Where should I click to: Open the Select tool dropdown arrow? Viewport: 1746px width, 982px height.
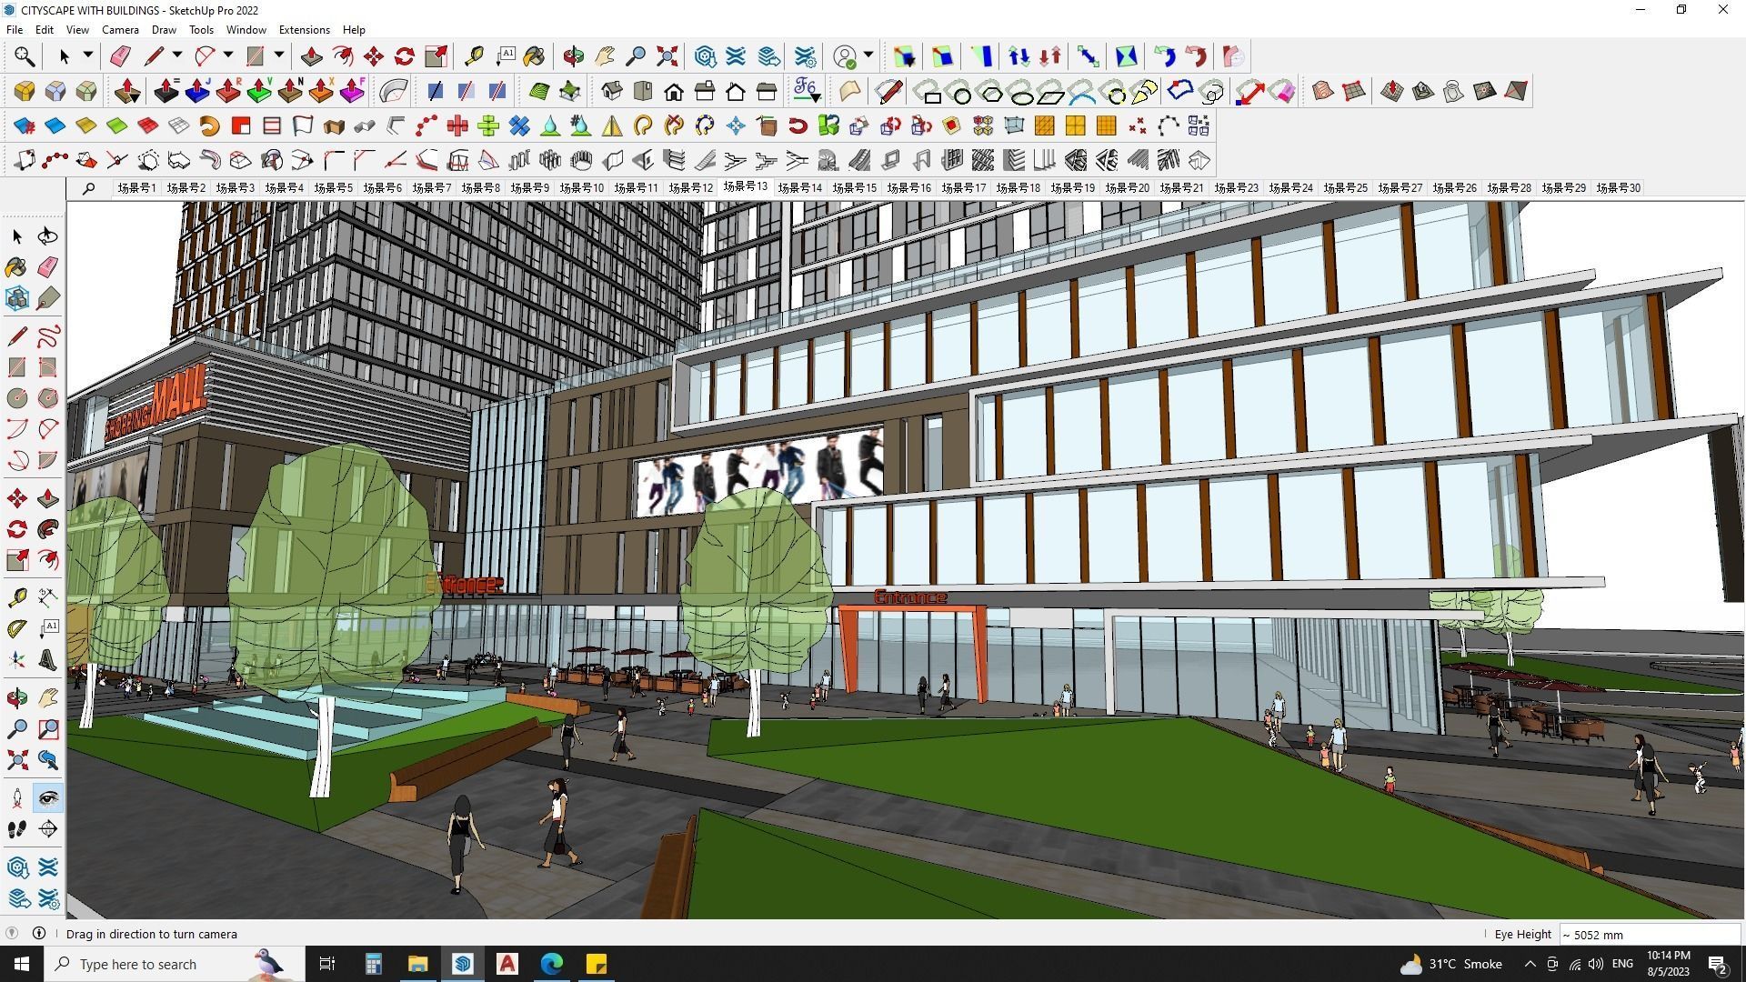coord(88,55)
